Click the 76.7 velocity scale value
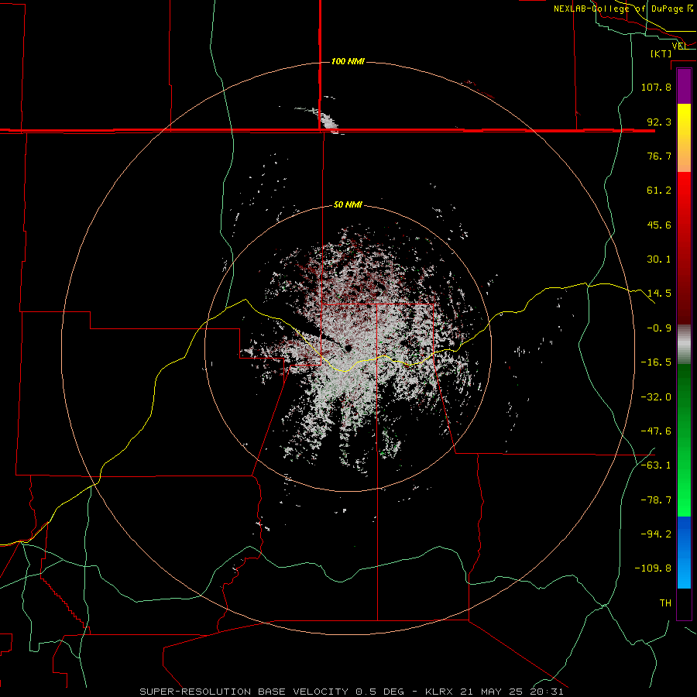Image resolution: width=697 pixels, height=697 pixels. click(659, 156)
